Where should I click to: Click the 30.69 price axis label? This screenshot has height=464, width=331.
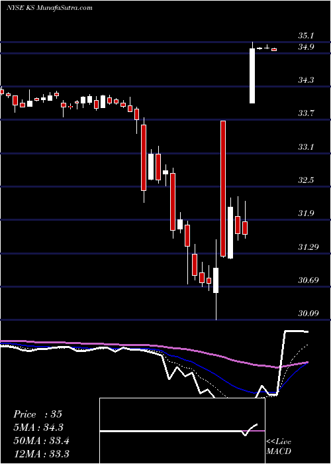(308, 280)
